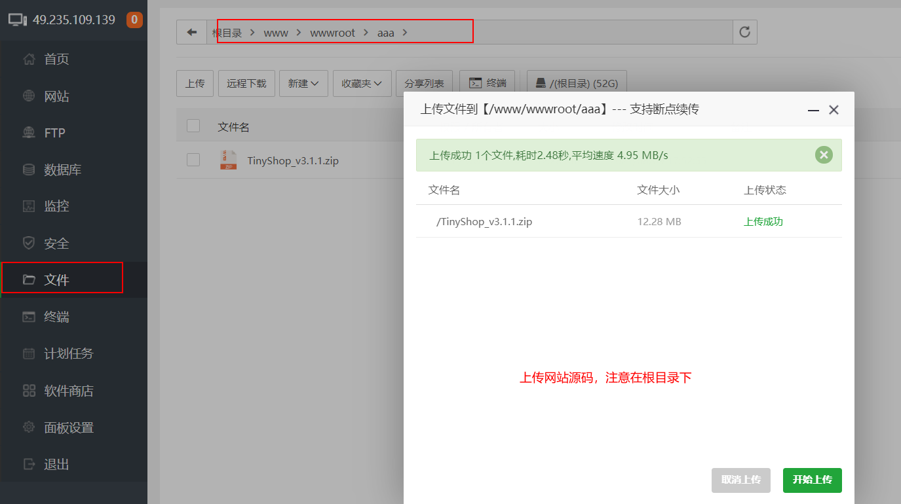Image resolution: width=901 pixels, height=504 pixels.
Task: Click the grey 取消上传 button
Action: [741, 480]
